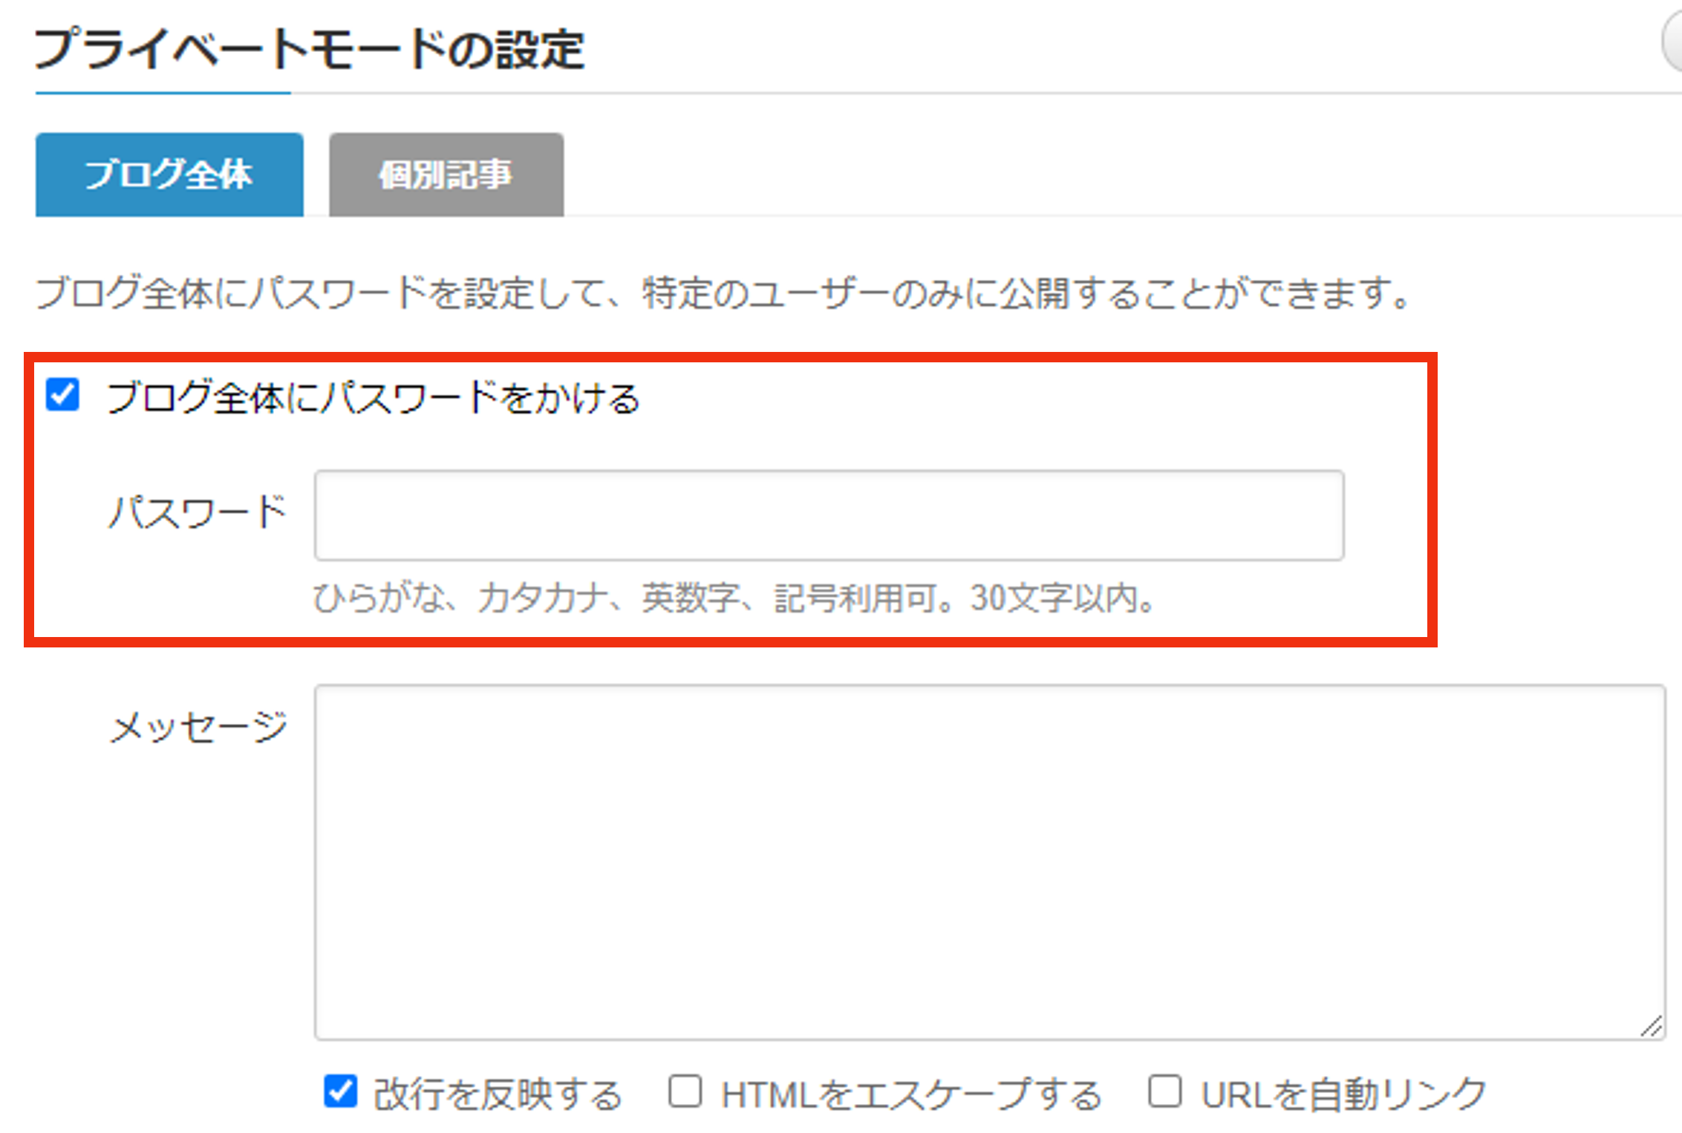
Task: Click the メッセージ field label
Action: coord(199,725)
